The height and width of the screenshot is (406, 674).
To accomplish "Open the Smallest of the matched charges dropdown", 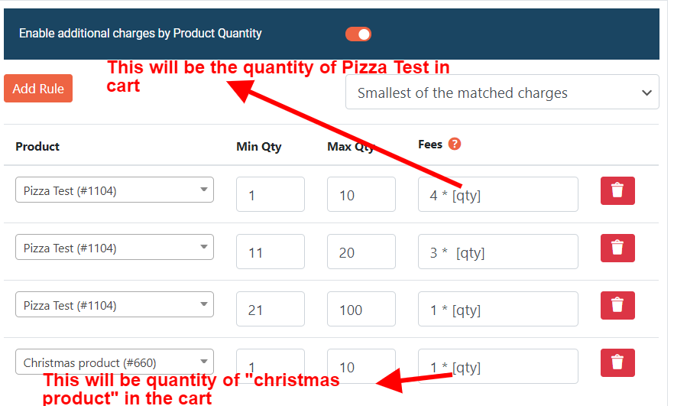I will click(502, 93).
